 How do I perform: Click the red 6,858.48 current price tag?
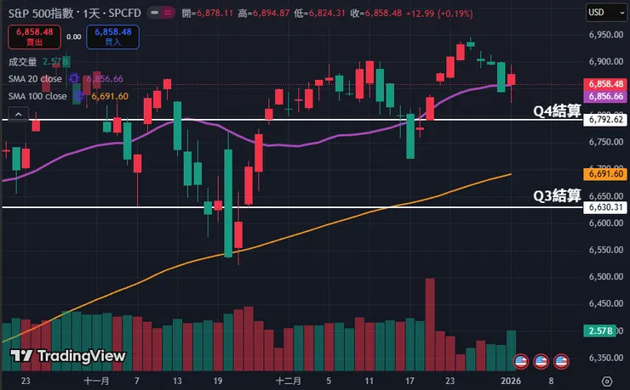(x=606, y=85)
